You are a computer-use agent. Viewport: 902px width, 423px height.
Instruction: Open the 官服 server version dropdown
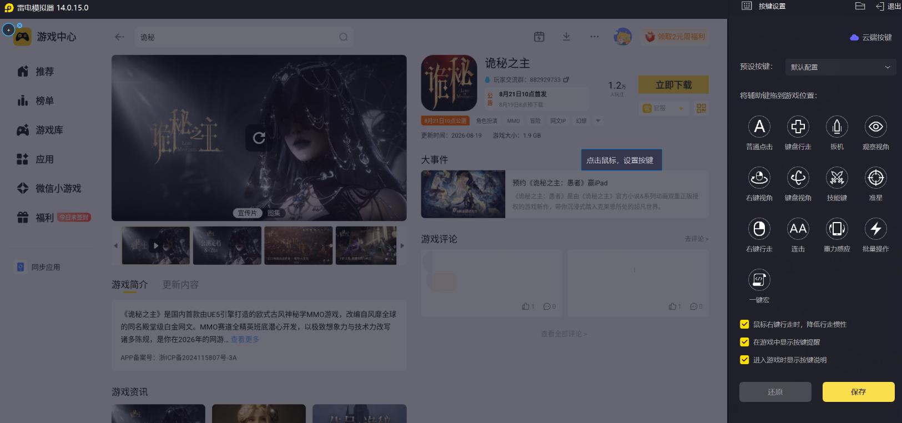click(x=663, y=108)
